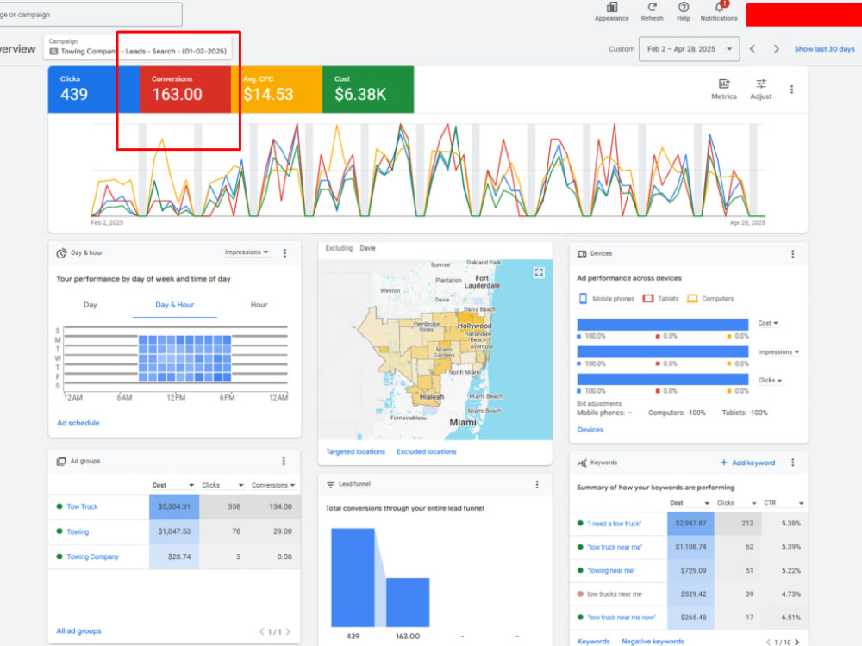Go to next date range arrow
This screenshot has width=862, height=646.
click(777, 49)
